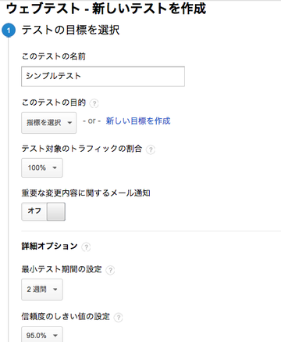Click the slider knob of the オフ switch
Image resolution: width=281 pixels, height=342 pixels.
pyautogui.click(x=56, y=211)
